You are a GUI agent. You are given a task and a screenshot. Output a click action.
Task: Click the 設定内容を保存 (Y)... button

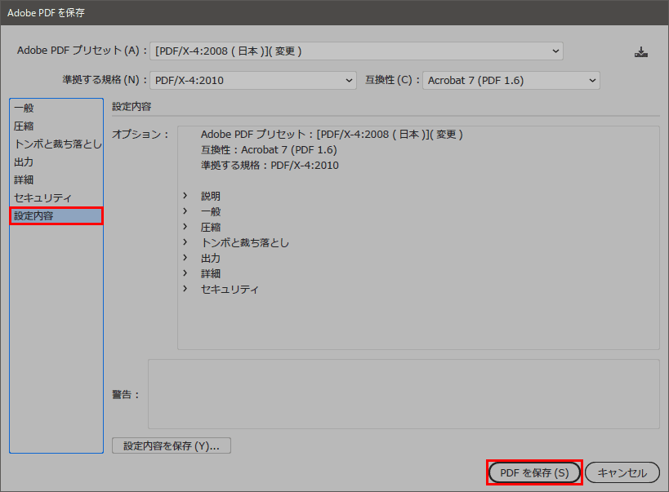point(172,445)
